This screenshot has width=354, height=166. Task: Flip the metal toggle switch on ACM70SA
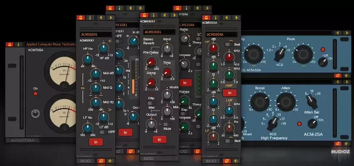pyautogui.click(x=35, y=114)
